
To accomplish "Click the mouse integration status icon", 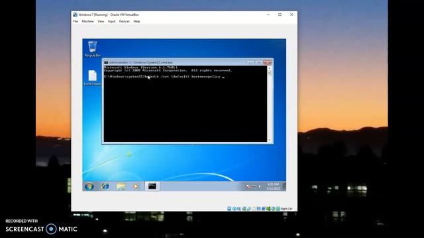I will [x=273, y=209].
